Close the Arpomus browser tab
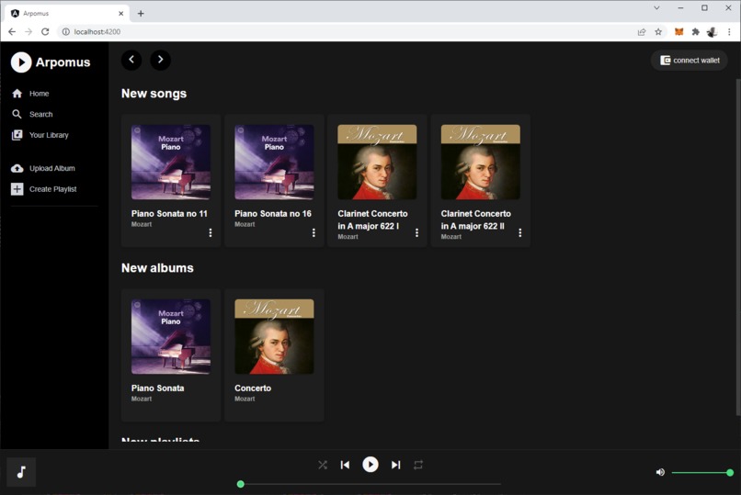741x495 pixels. [x=121, y=13]
